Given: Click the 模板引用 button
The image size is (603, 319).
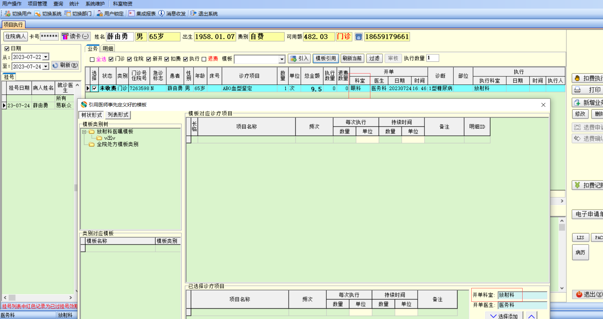Looking at the screenshot, I should pos(326,58).
